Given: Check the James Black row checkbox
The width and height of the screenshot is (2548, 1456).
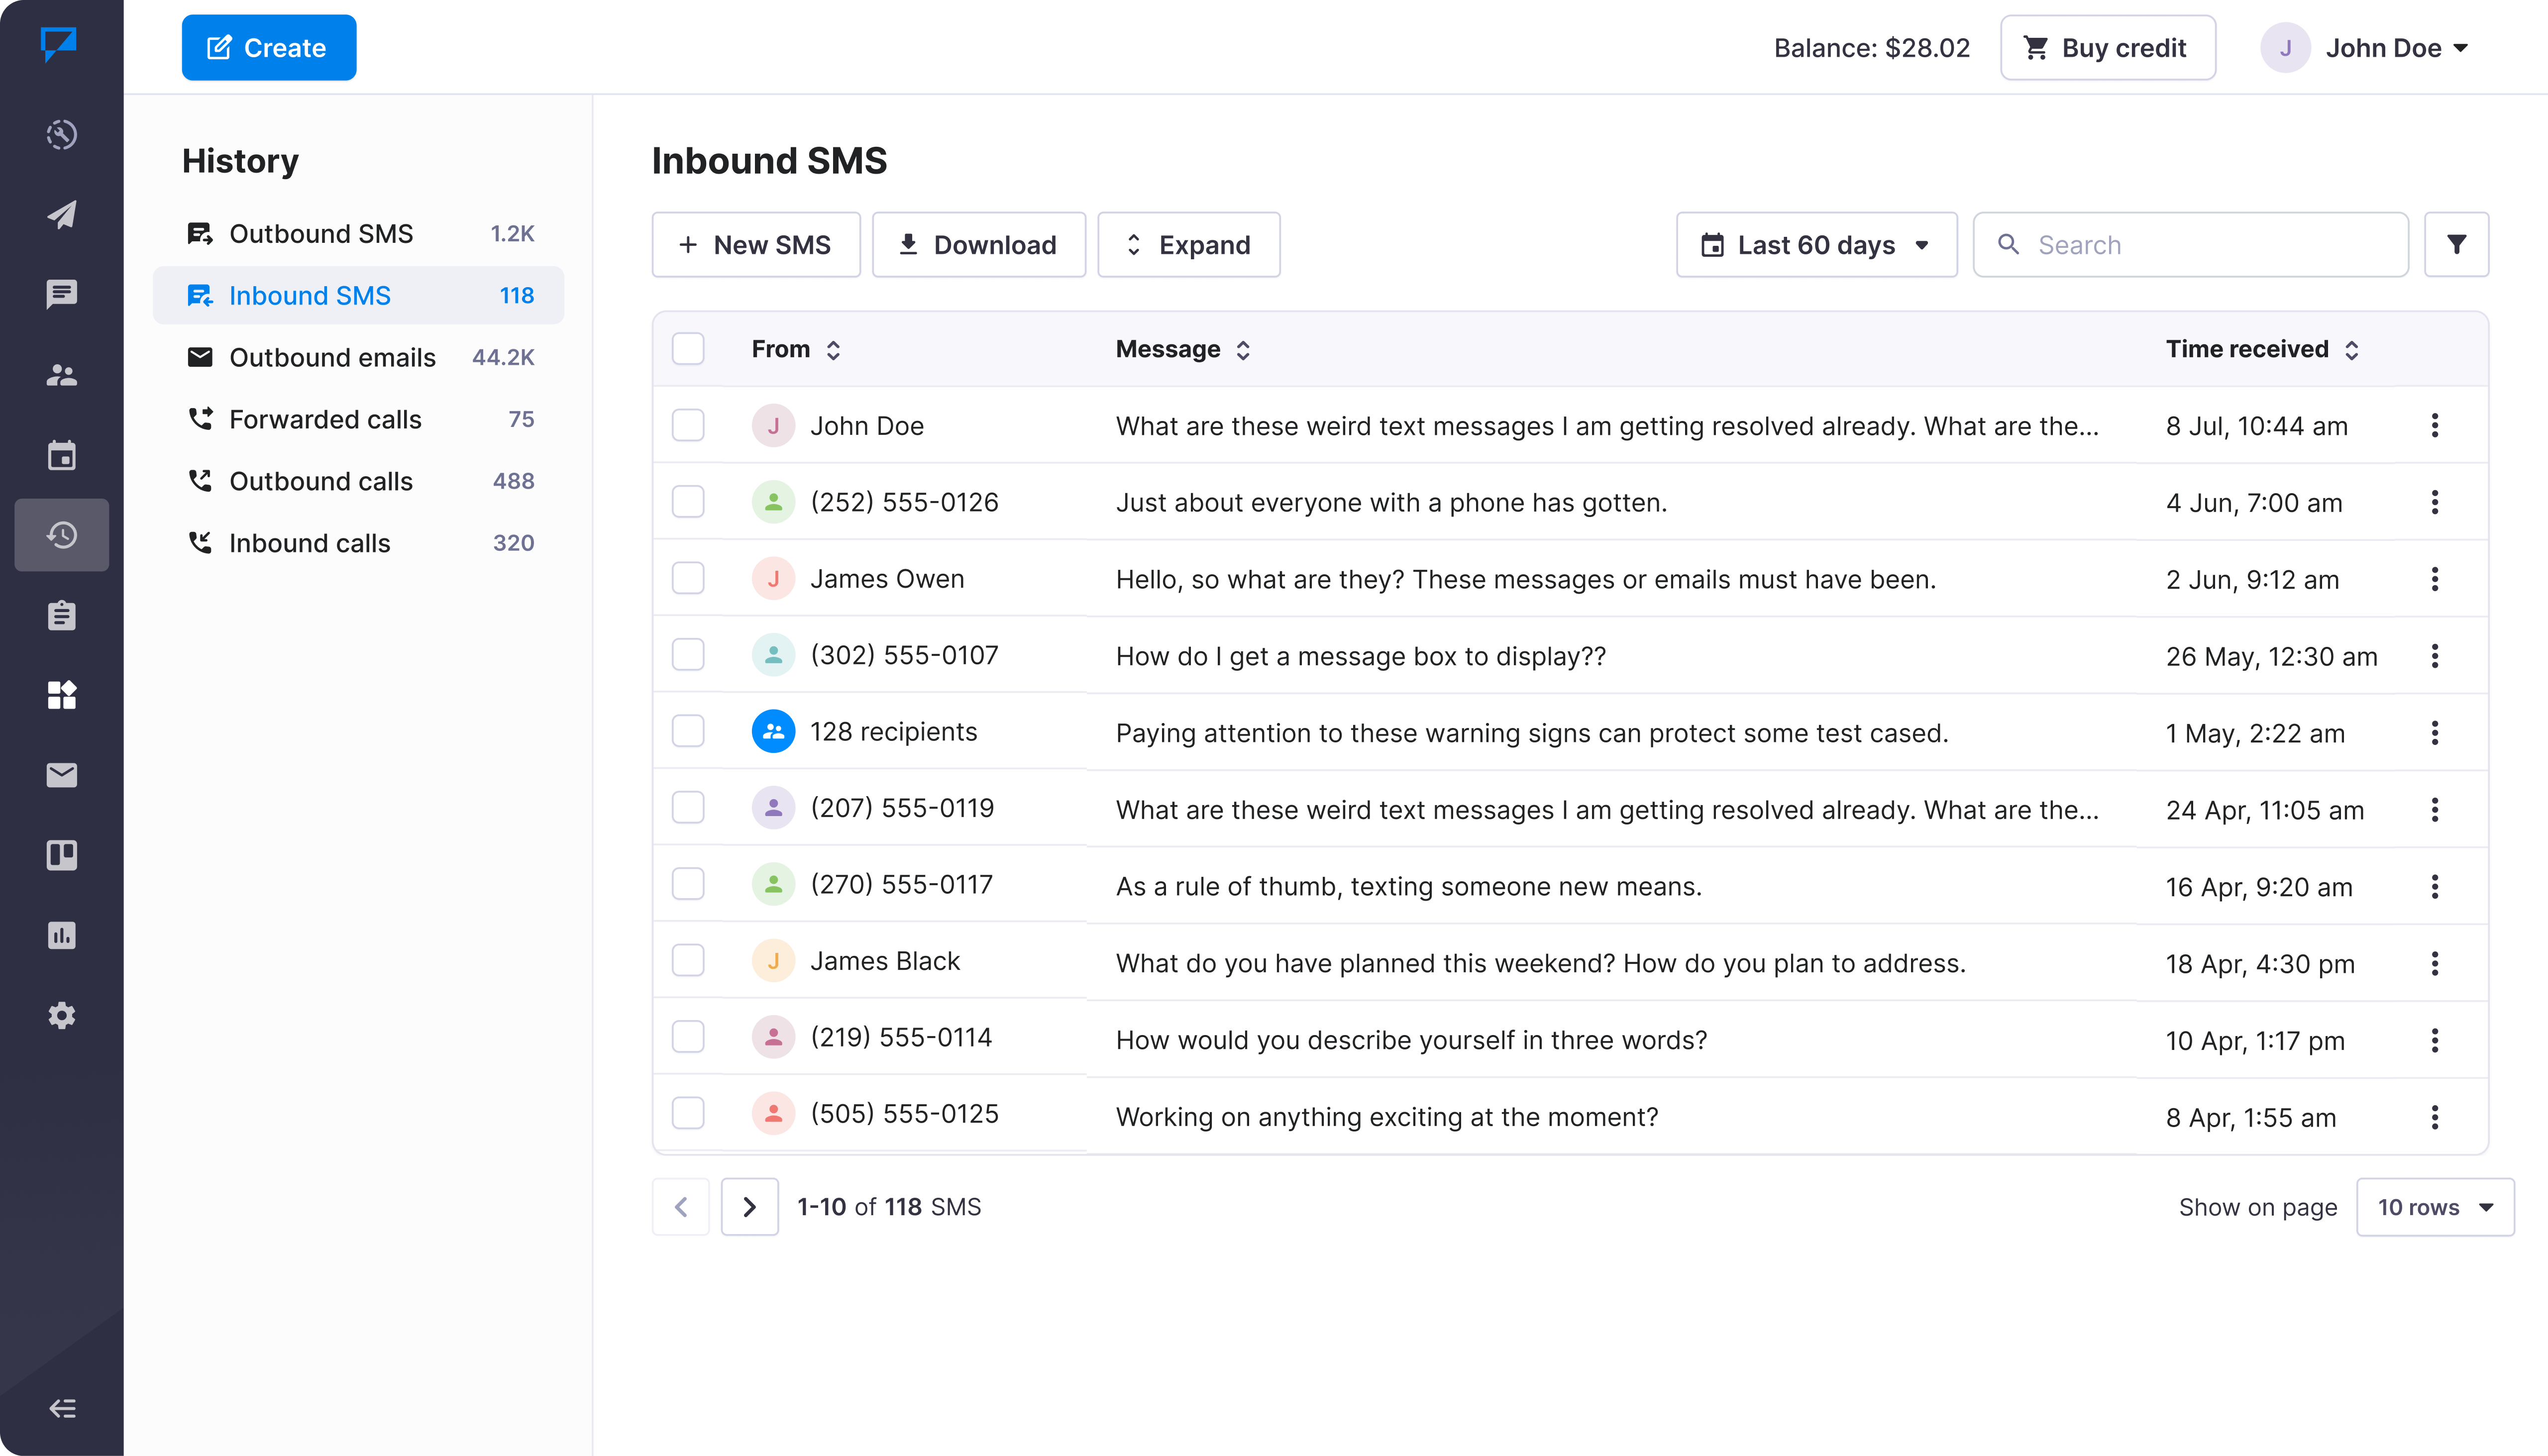Looking at the screenshot, I should click(x=688, y=961).
